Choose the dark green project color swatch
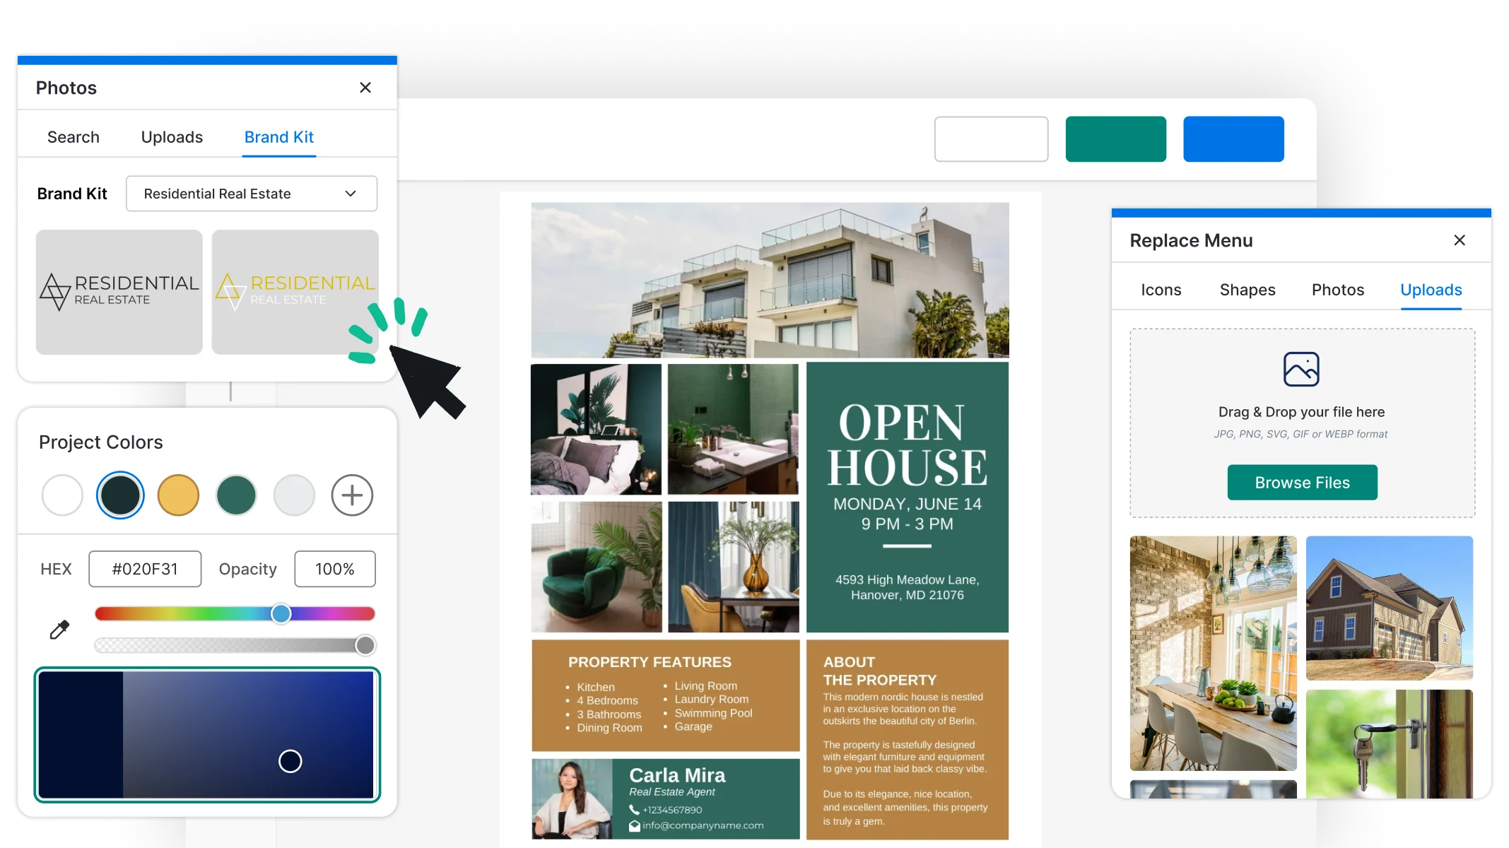1509x848 pixels. click(x=236, y=495)
